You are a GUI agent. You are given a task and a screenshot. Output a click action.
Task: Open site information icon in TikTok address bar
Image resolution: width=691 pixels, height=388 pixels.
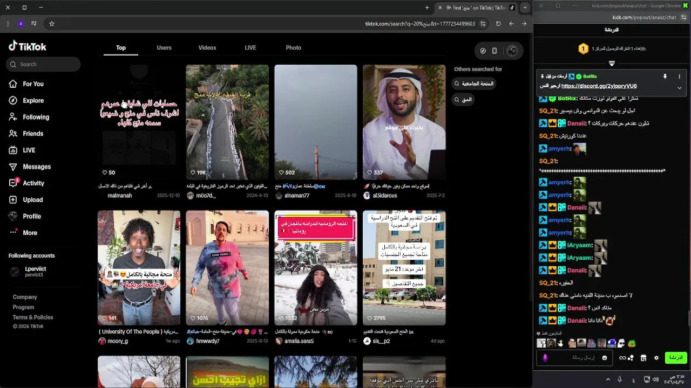[483, 24]
